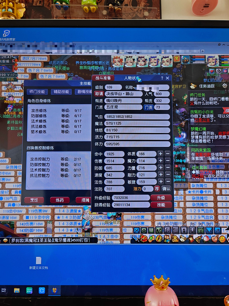Viewport: 229px width, 306px height.
Task: Click the hand holding green gem icon
Action: coord(152,238)
